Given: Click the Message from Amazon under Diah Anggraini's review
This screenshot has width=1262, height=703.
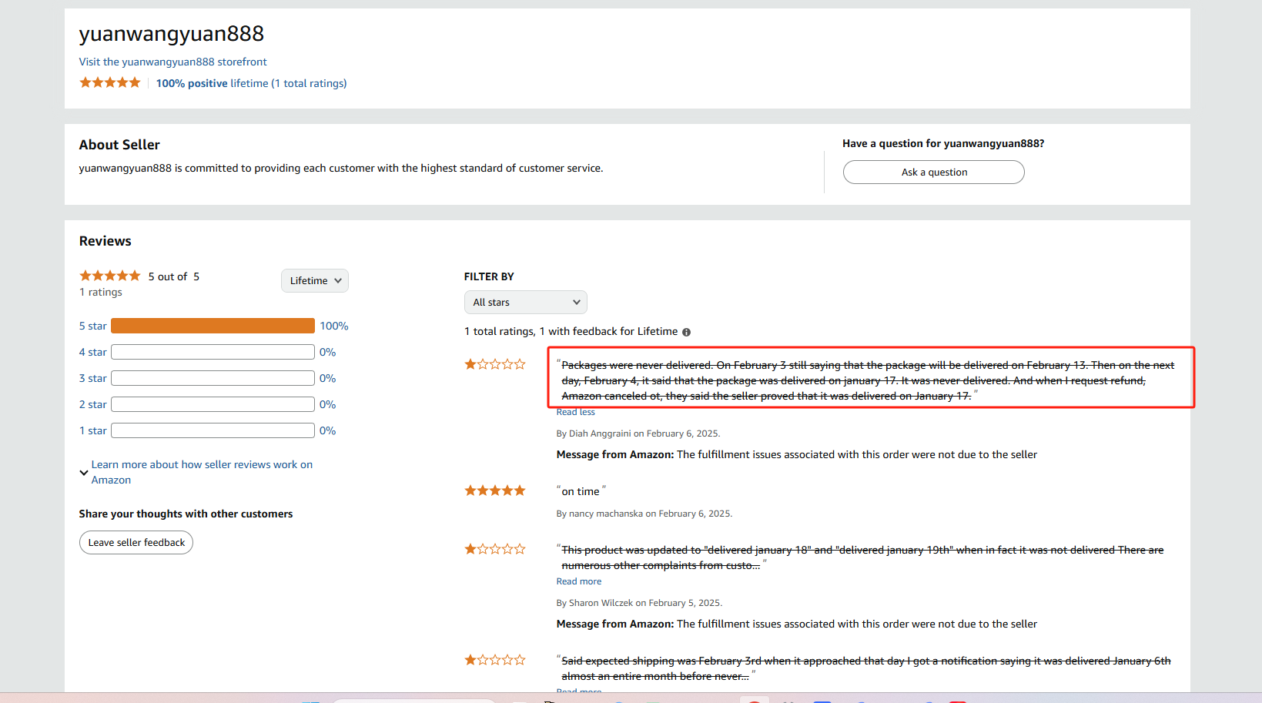Looking at the screenshot, I should click(797, 454).
